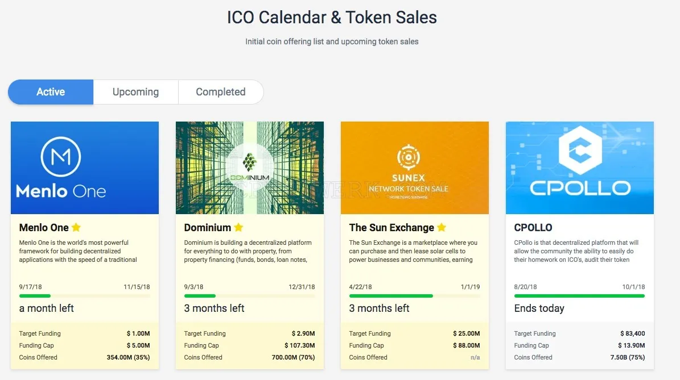Switch to the Upcoming tab
680x380 pixels.
pos(136,92)
